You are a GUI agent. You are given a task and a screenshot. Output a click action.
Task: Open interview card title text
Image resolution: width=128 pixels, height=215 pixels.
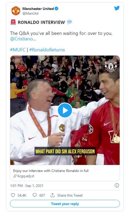click(51, 171)
